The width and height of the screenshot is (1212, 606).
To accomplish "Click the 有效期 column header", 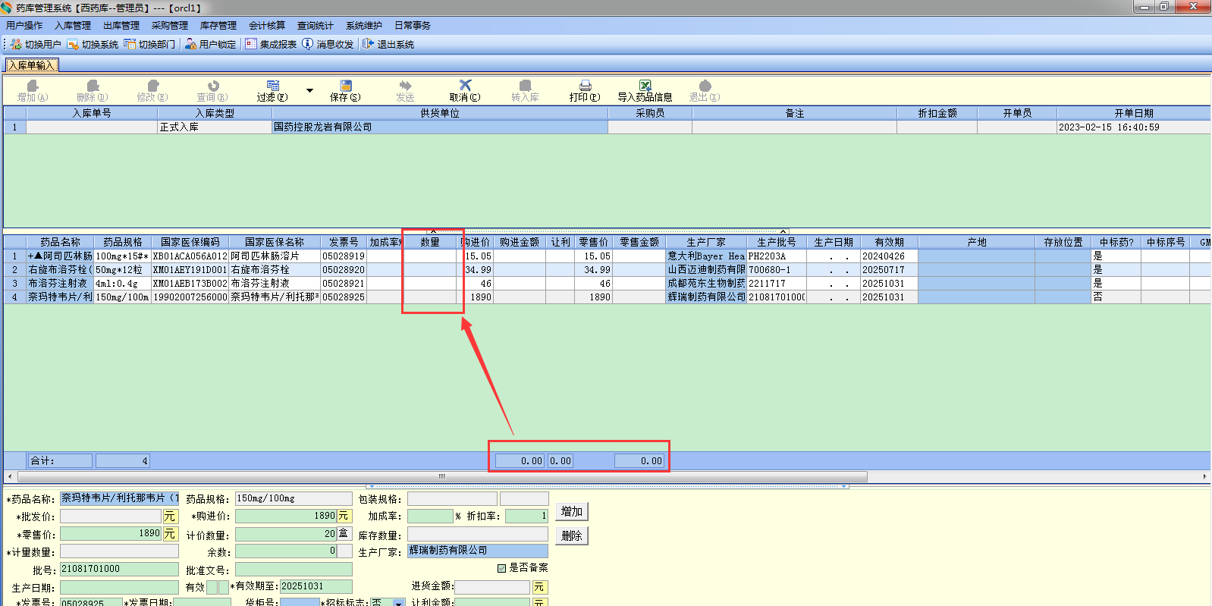I will click(889, 242).
